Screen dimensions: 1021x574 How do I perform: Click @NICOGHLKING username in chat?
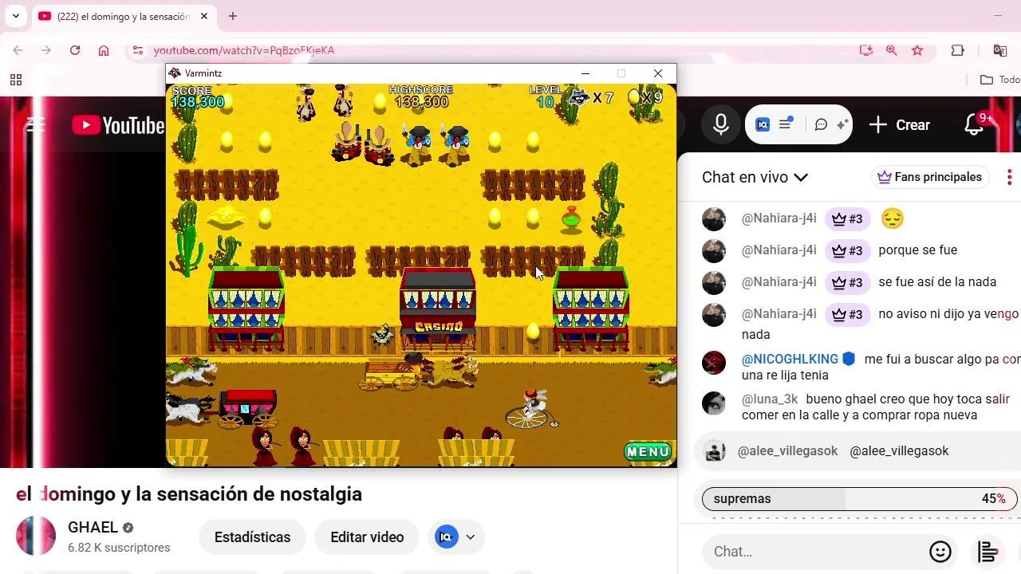[790, 360]
